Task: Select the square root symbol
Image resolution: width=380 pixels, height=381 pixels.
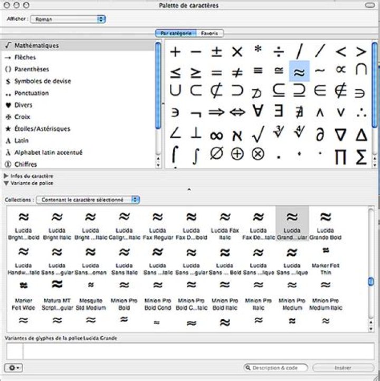Action: [258, 134]
